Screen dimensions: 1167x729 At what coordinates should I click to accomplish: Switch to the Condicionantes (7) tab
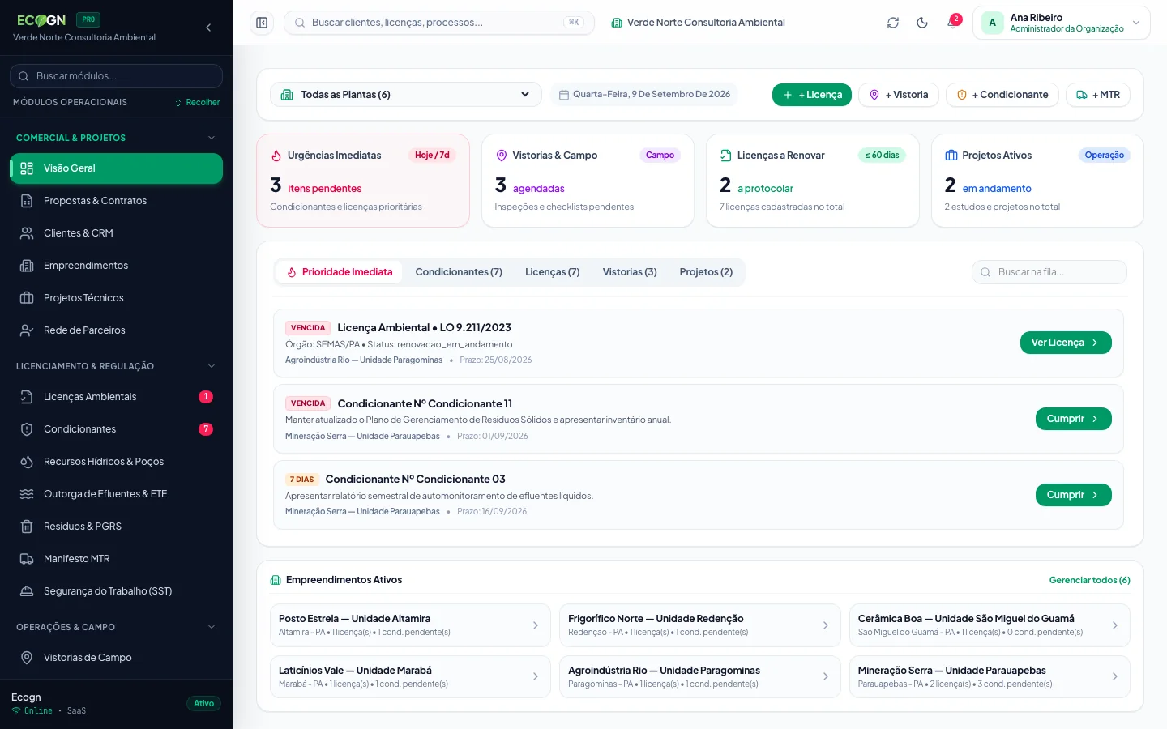pos(459,272)
